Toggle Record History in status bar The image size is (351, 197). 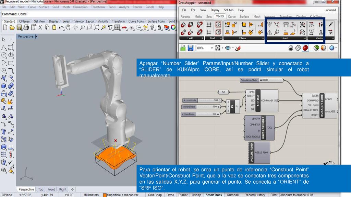click(x=255, y=195)
